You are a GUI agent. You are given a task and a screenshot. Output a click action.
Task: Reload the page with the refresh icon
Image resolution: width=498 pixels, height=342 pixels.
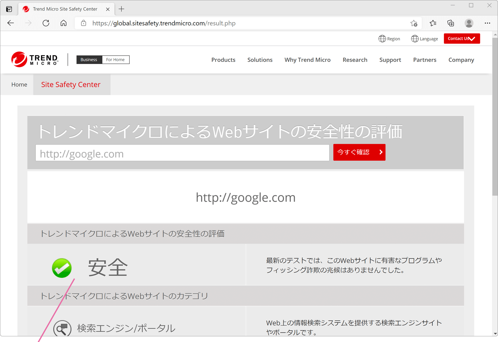(46, 23)
